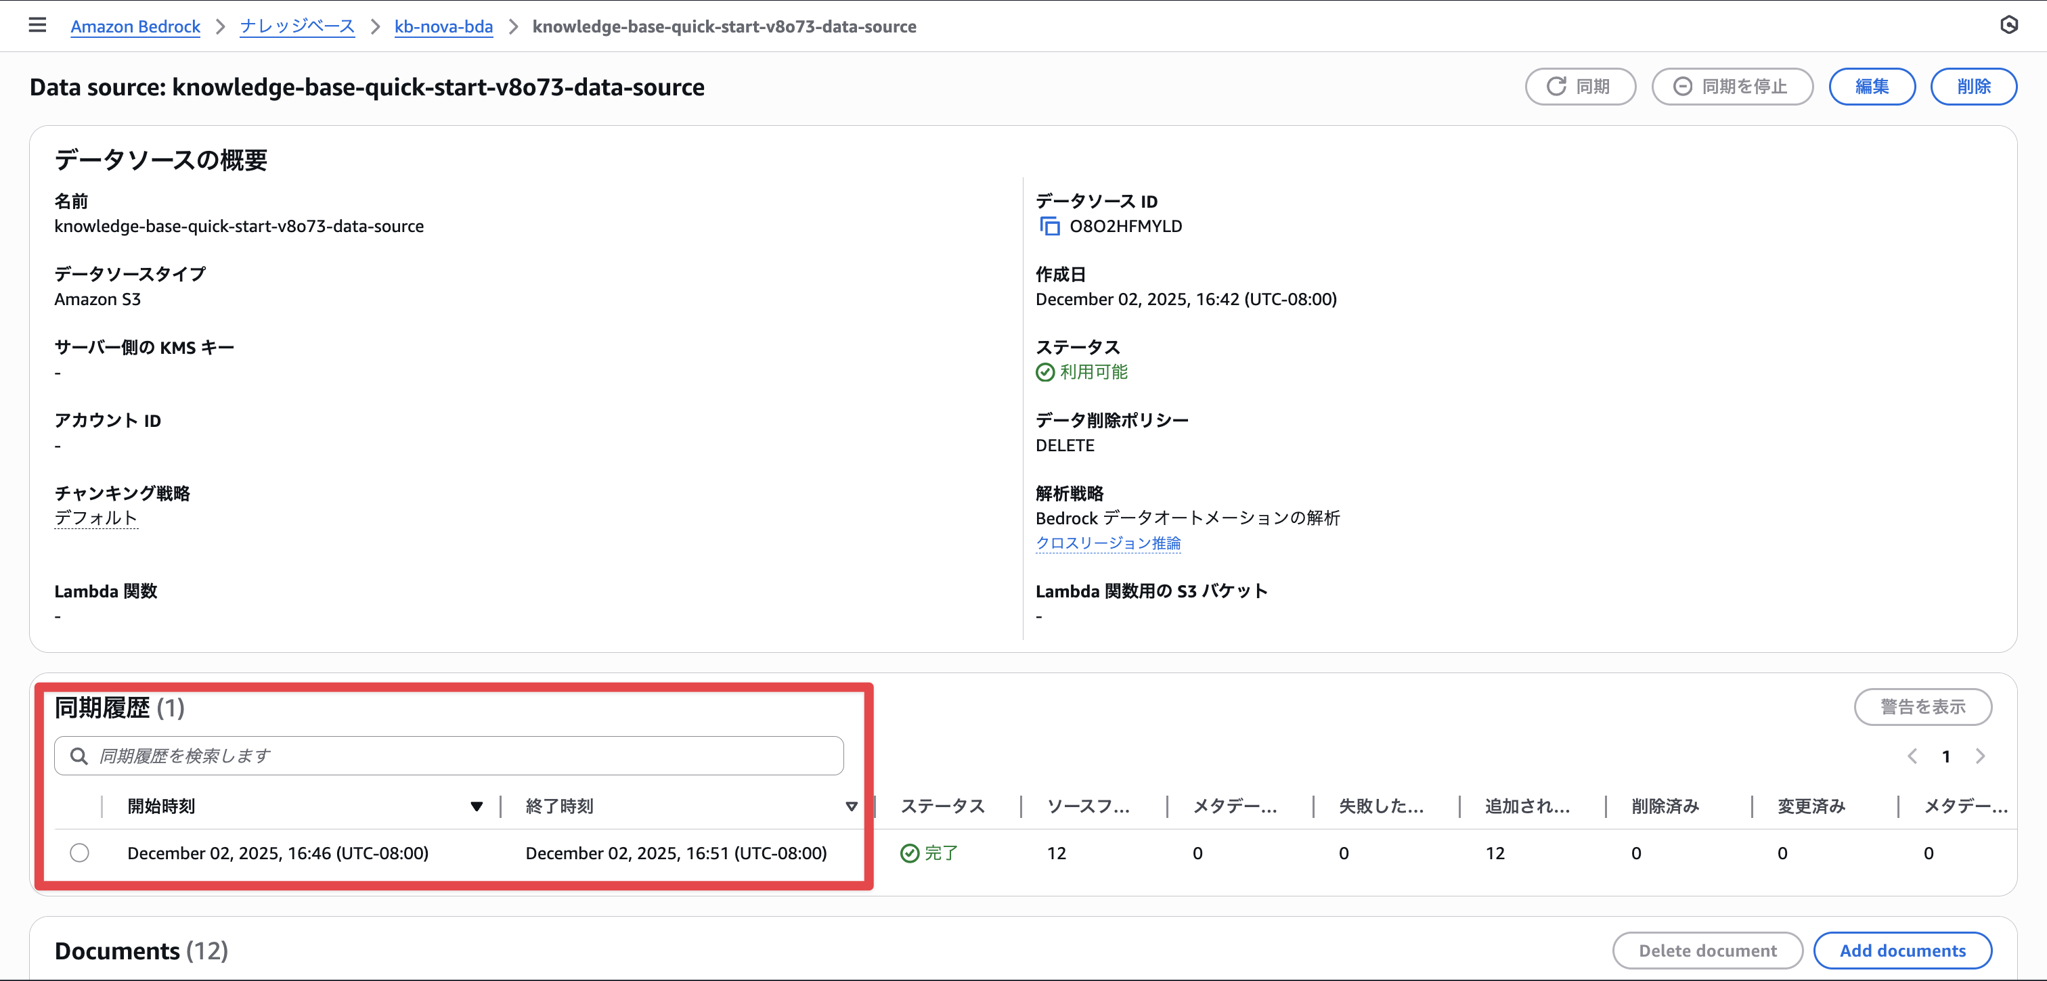Click the hexagon icon at top right
The width and height of the screenshot is (2047, 981).
coord(2009,26)
